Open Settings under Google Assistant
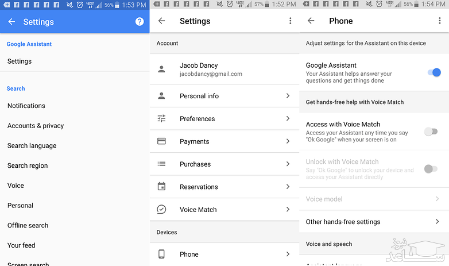Image resolution: width=449 pixels, height=266 pixels. (x=20, y=61)
